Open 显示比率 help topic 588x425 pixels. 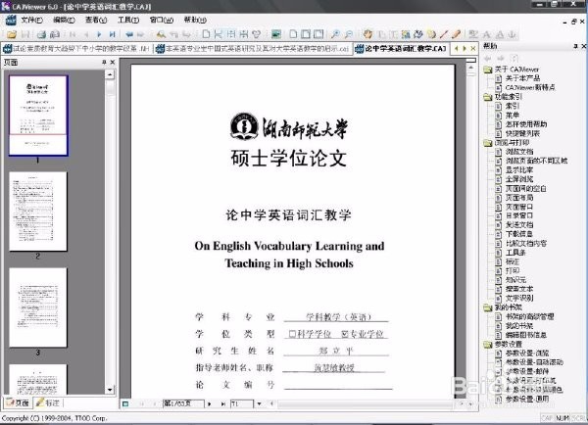tap(519, 170)
